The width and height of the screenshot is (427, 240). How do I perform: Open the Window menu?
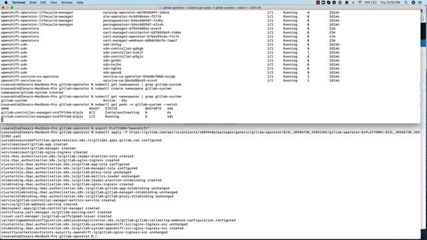[67, 3]
